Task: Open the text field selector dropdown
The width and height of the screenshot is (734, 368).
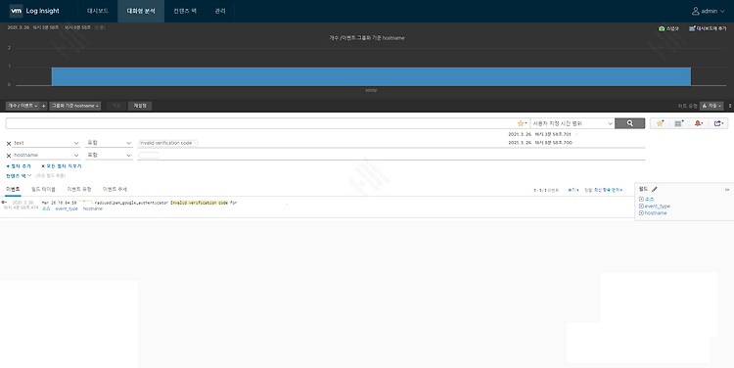Action: click(46, 143)
